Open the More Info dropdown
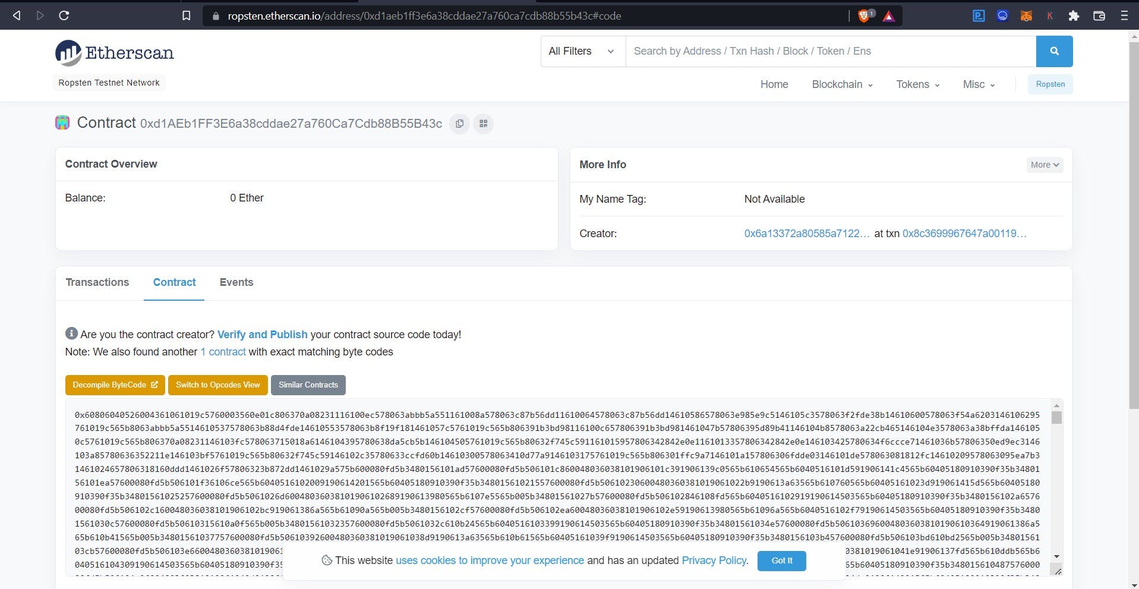This screenshot has width=1139, height=589. tap(1043, 165)
